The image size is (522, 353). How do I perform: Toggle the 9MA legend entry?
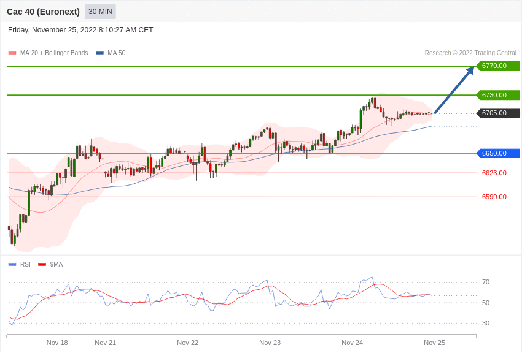[x=56, y=265]
